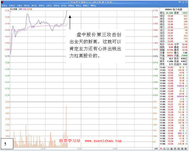Screen dimensions: 189x151
Task: Open the 报价 menu
Action: (x=27, y=6)
